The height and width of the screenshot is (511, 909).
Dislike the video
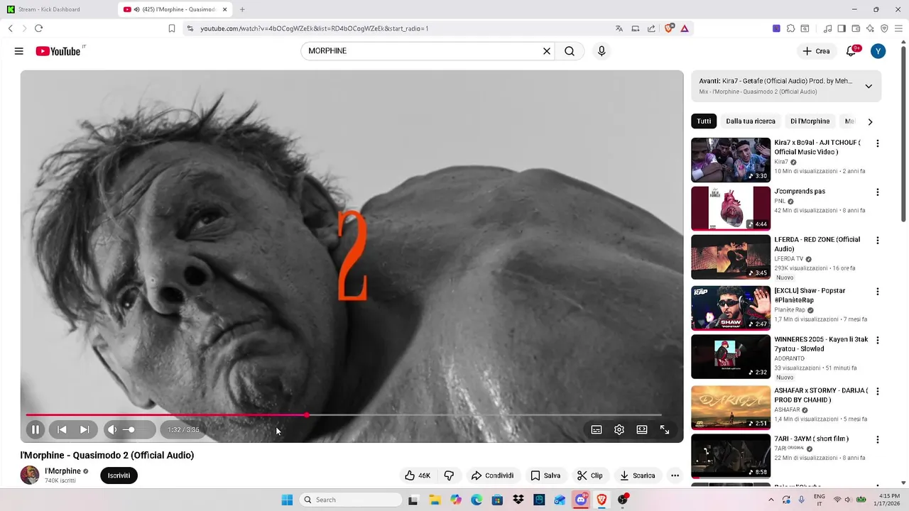(449, 476)
